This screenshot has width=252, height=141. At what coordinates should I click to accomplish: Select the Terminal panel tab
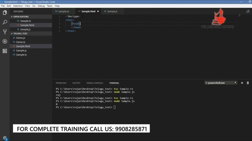tap(114, 83)
